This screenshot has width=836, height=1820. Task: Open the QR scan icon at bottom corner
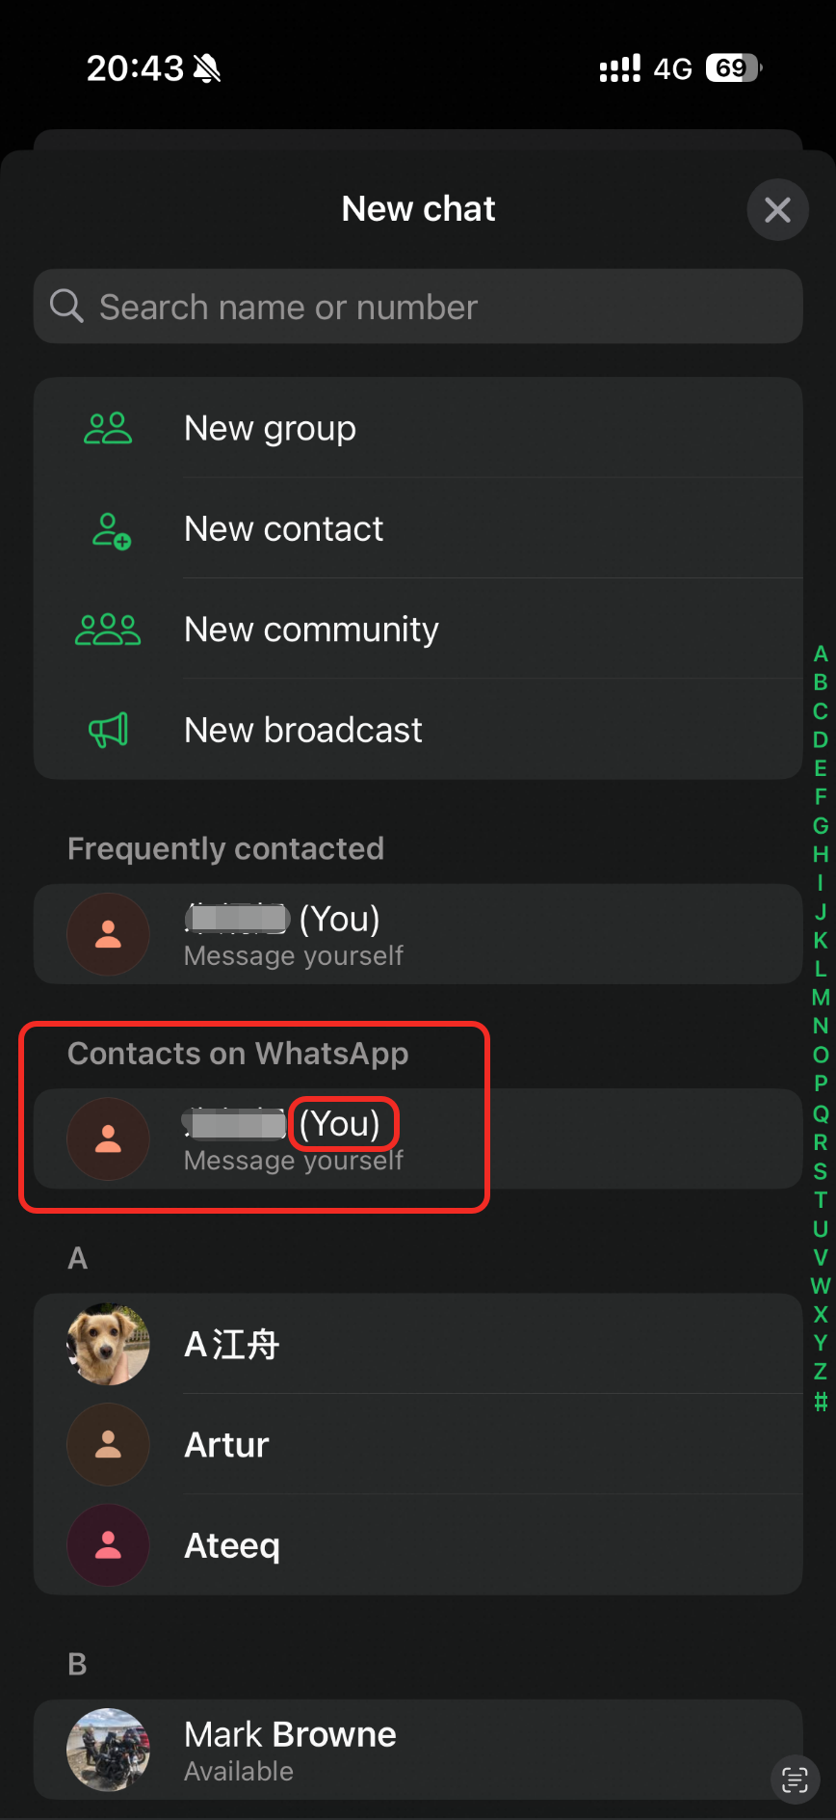tap(795, 1780)
